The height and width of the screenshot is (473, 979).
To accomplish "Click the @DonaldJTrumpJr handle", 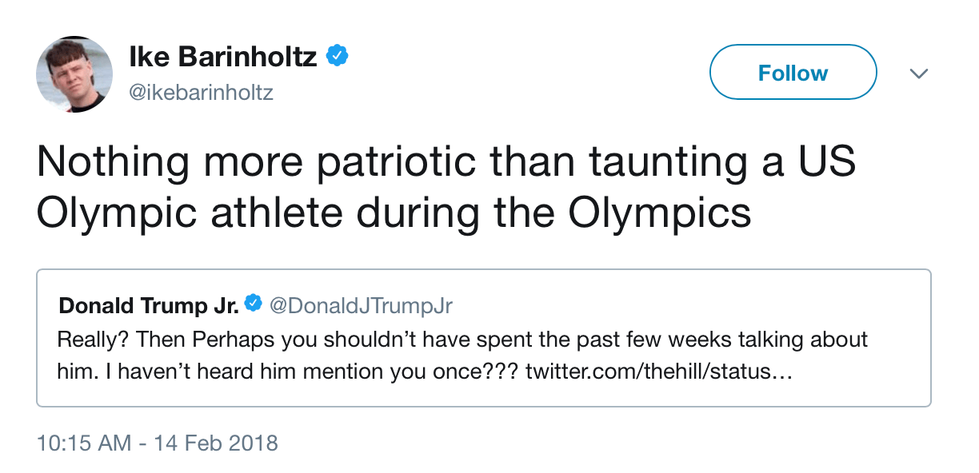I will [361, 305].
